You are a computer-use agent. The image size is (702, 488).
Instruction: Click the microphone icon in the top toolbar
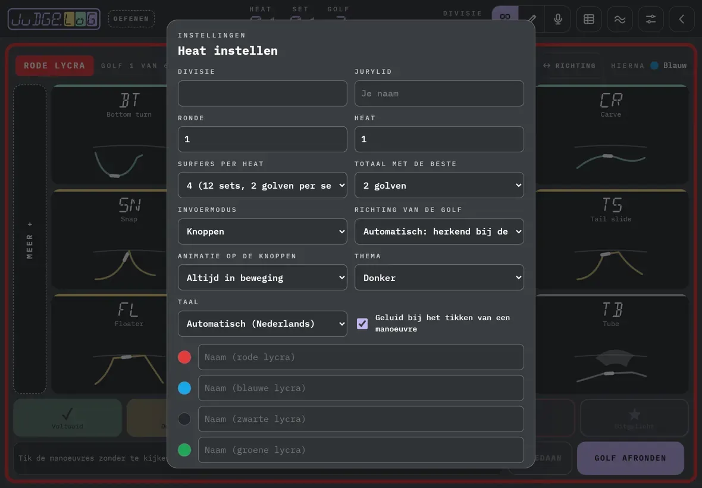pos(558,19)
